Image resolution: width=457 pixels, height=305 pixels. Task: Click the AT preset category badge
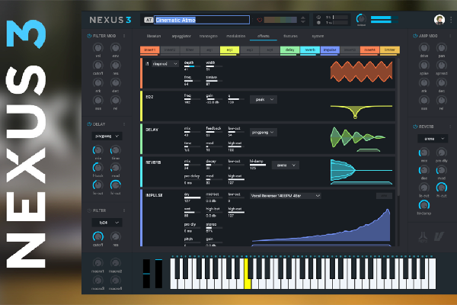(149, 20)
